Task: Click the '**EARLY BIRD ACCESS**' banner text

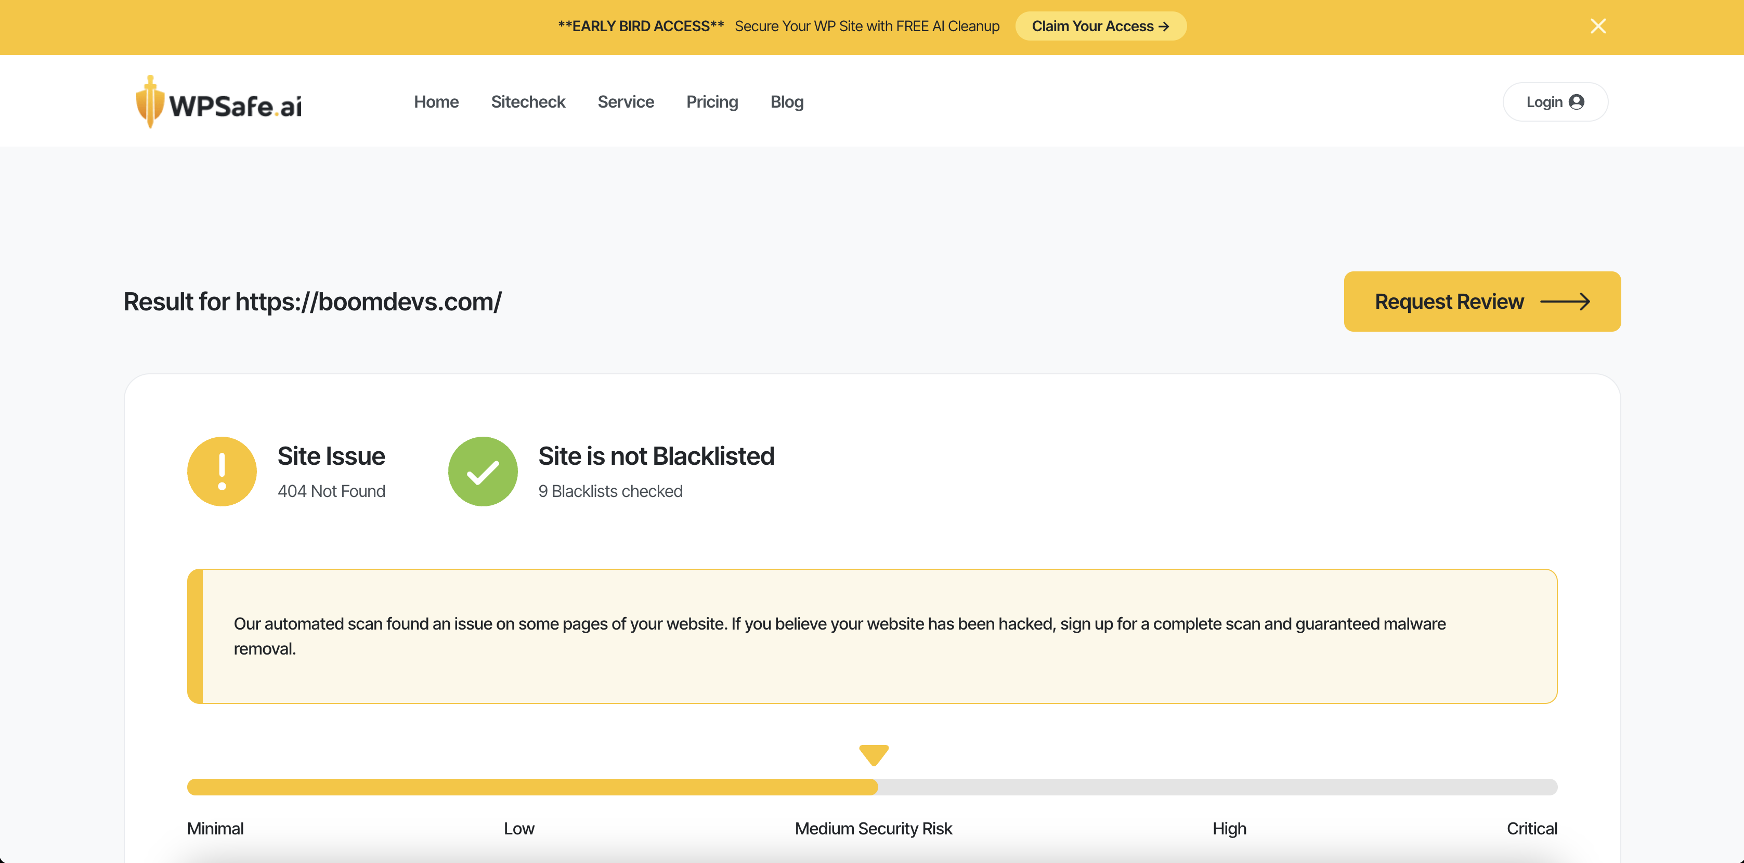Action: point(641,27)
